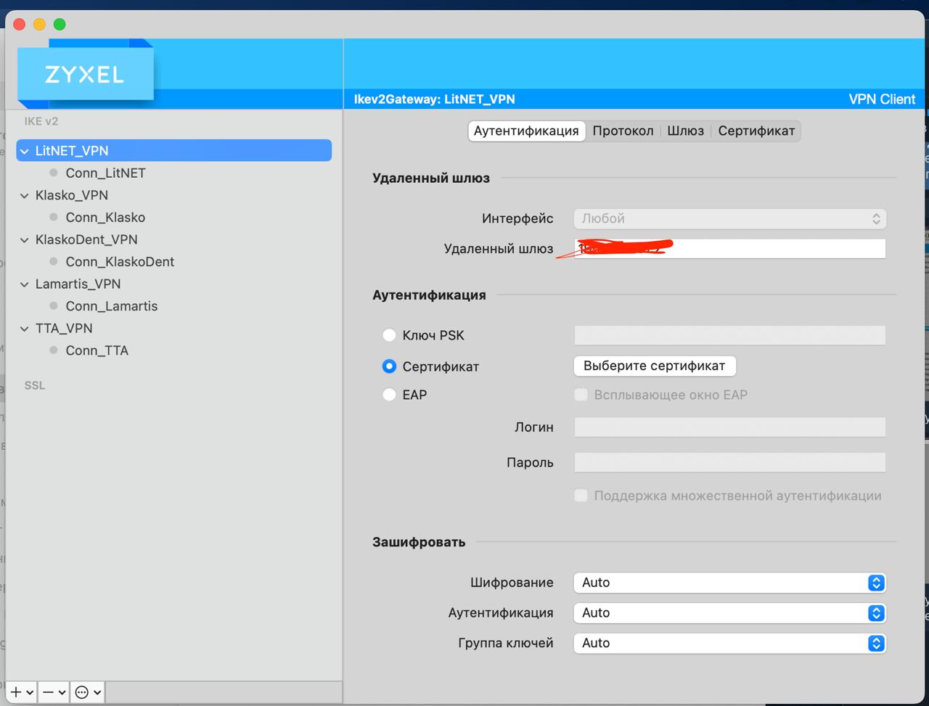Viewport: 929px width, 706px height.
Task: Select the Conn_Klasko connection
Action: click(105, 217)
